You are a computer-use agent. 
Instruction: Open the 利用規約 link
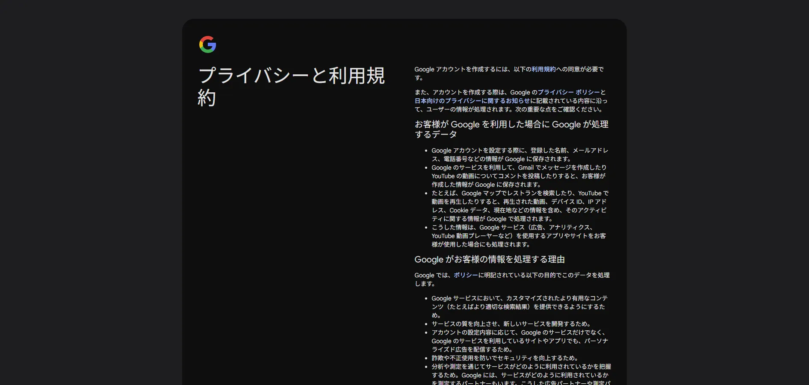[x=543, y=69]
